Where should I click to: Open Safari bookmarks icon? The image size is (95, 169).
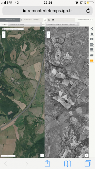(x=67, y=164)
